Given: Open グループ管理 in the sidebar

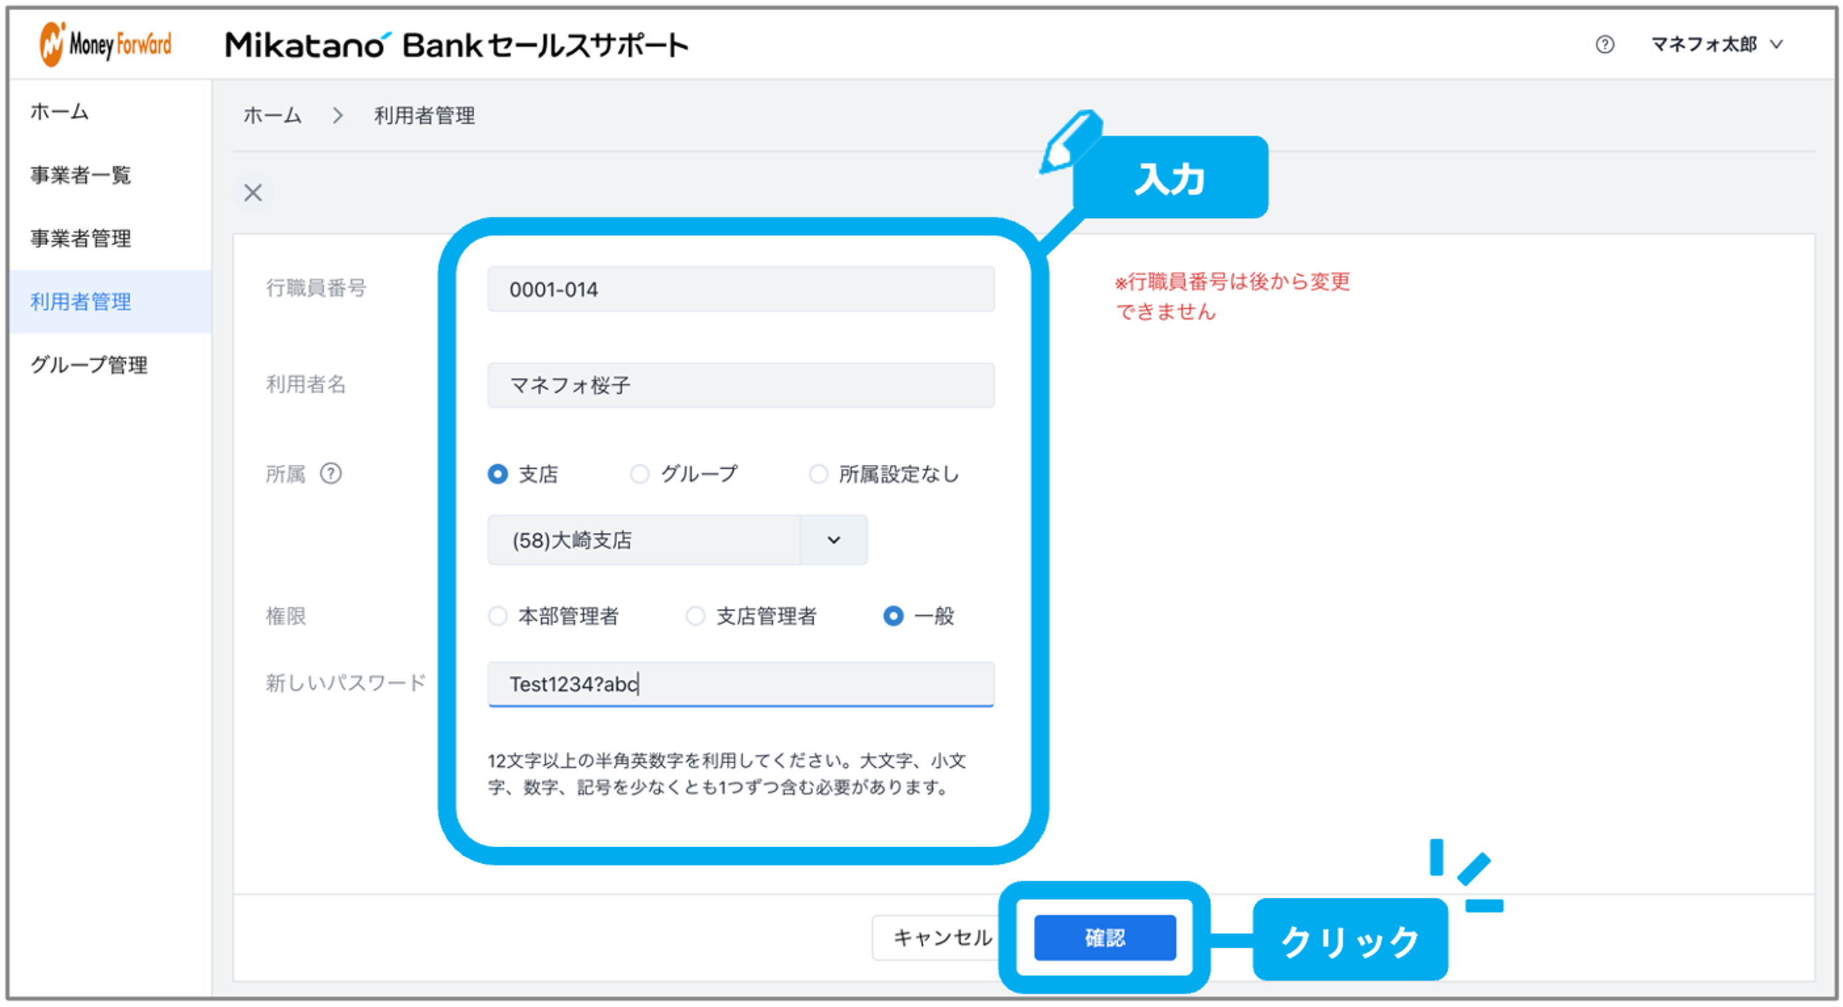Looking at the screenshot, I should [x=111, y=364].
